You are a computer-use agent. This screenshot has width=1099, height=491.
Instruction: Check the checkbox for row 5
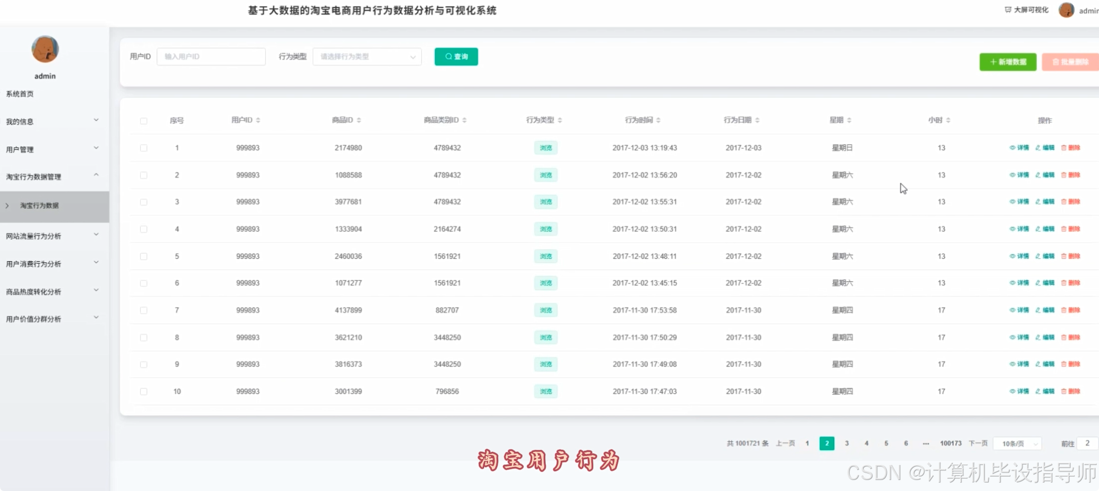point(144,256)
